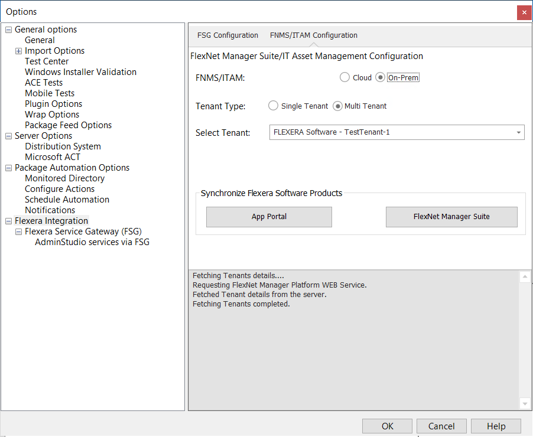This screenshot has height=437, width=533.
Task: Open Help for this dialog
Action: (496, 426)
